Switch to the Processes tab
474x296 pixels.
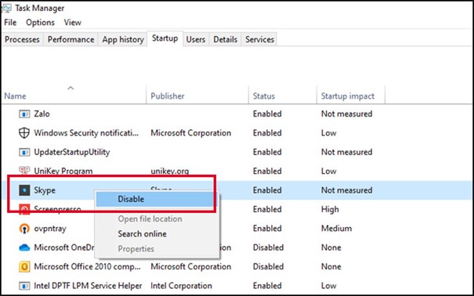23,40
